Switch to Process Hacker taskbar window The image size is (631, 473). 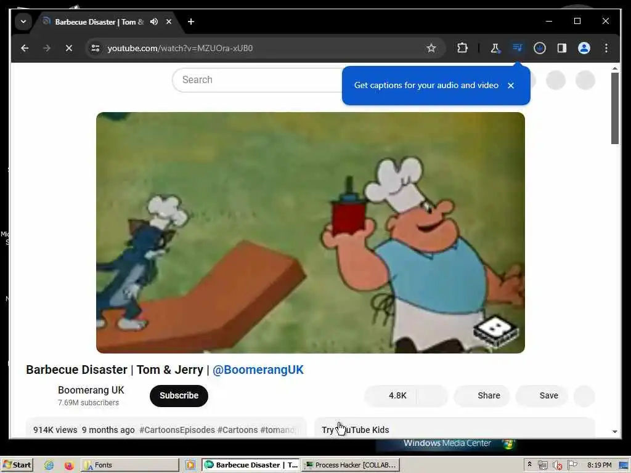tap(351, 465)
